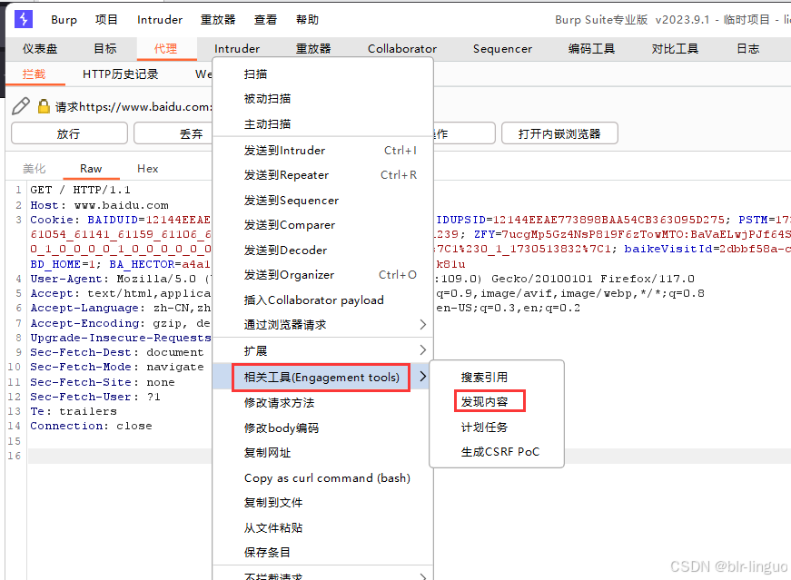Click the 'Connection: close' header line
791x580 pixels.
pos(91,427)
